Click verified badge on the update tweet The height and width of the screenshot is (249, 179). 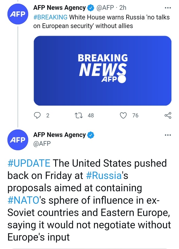90,135
